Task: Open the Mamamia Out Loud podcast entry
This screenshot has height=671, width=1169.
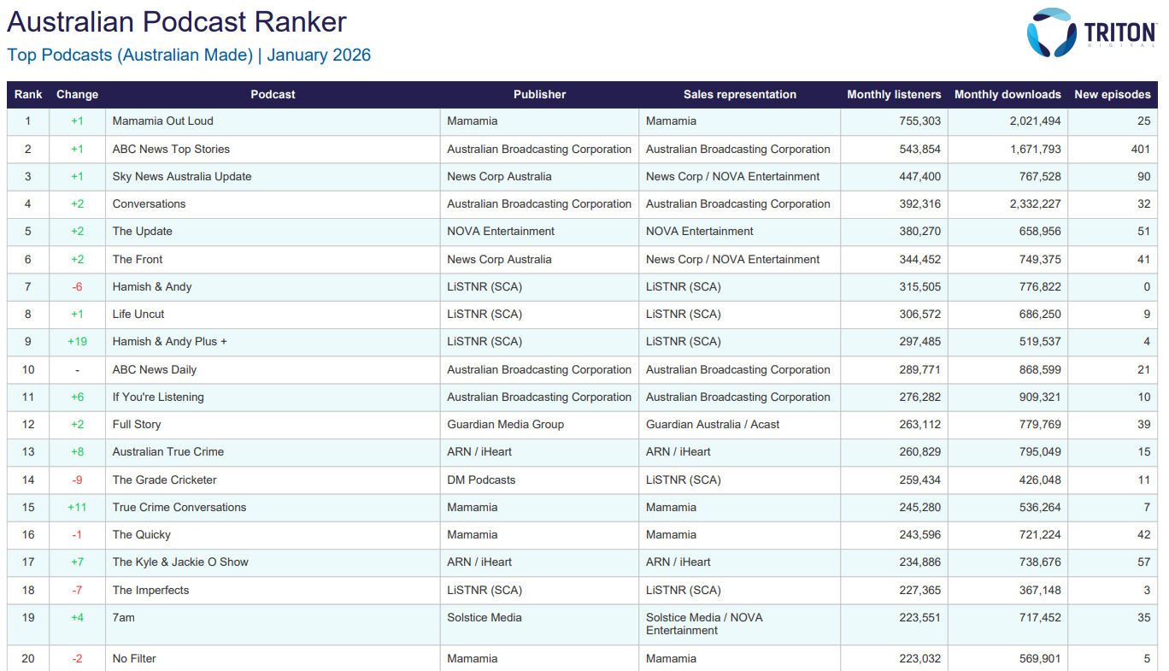Action: (163, 121)
